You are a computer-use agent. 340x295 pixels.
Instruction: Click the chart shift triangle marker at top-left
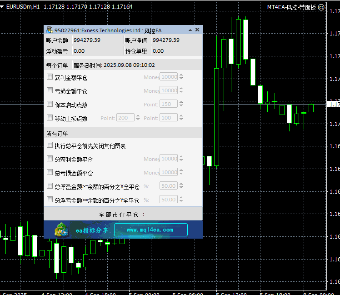(3, 7)
